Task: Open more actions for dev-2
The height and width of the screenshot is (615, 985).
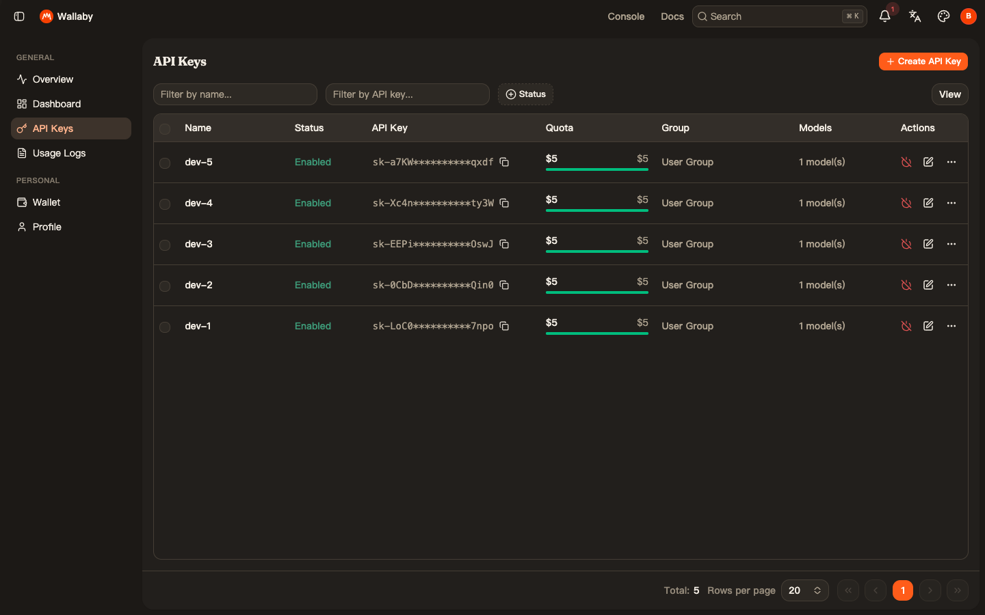Action: point(951,285)
